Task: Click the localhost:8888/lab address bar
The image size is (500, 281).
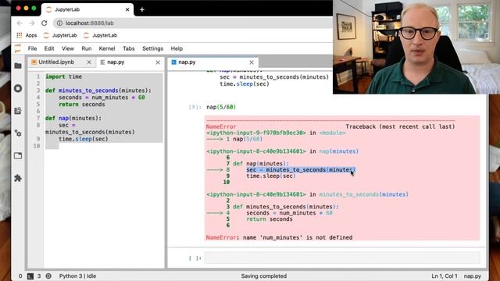Action: click(x=90, y=23)
